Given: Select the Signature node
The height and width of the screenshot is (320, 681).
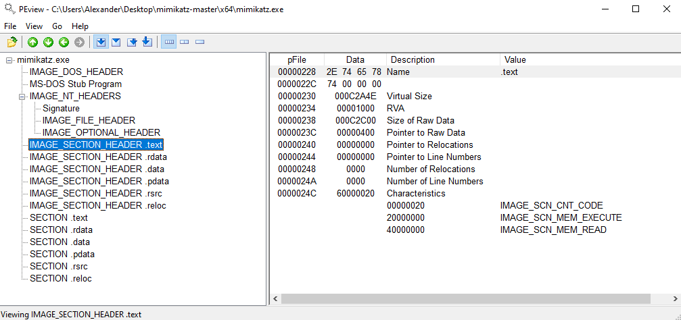Looking at the screenshot, I should tap(62, 109).
